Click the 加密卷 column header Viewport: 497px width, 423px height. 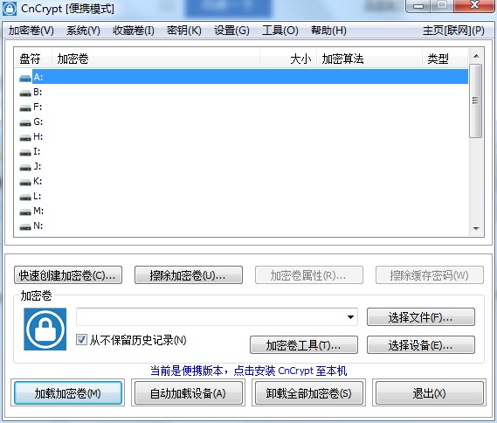155,59
